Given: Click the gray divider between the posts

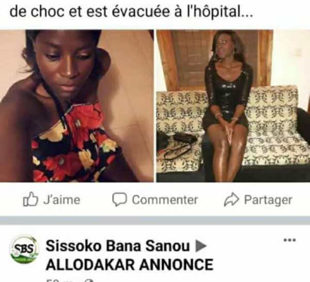Looking at the screenshot, I should 155,220.
